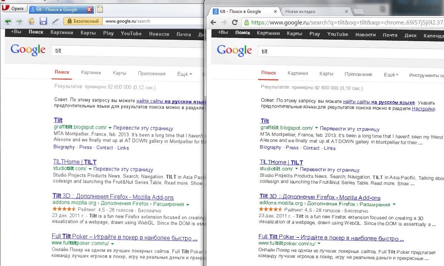Click the floppy disk save icon in Opera
This screenshot has width=444, height=266.
[43, 21]
